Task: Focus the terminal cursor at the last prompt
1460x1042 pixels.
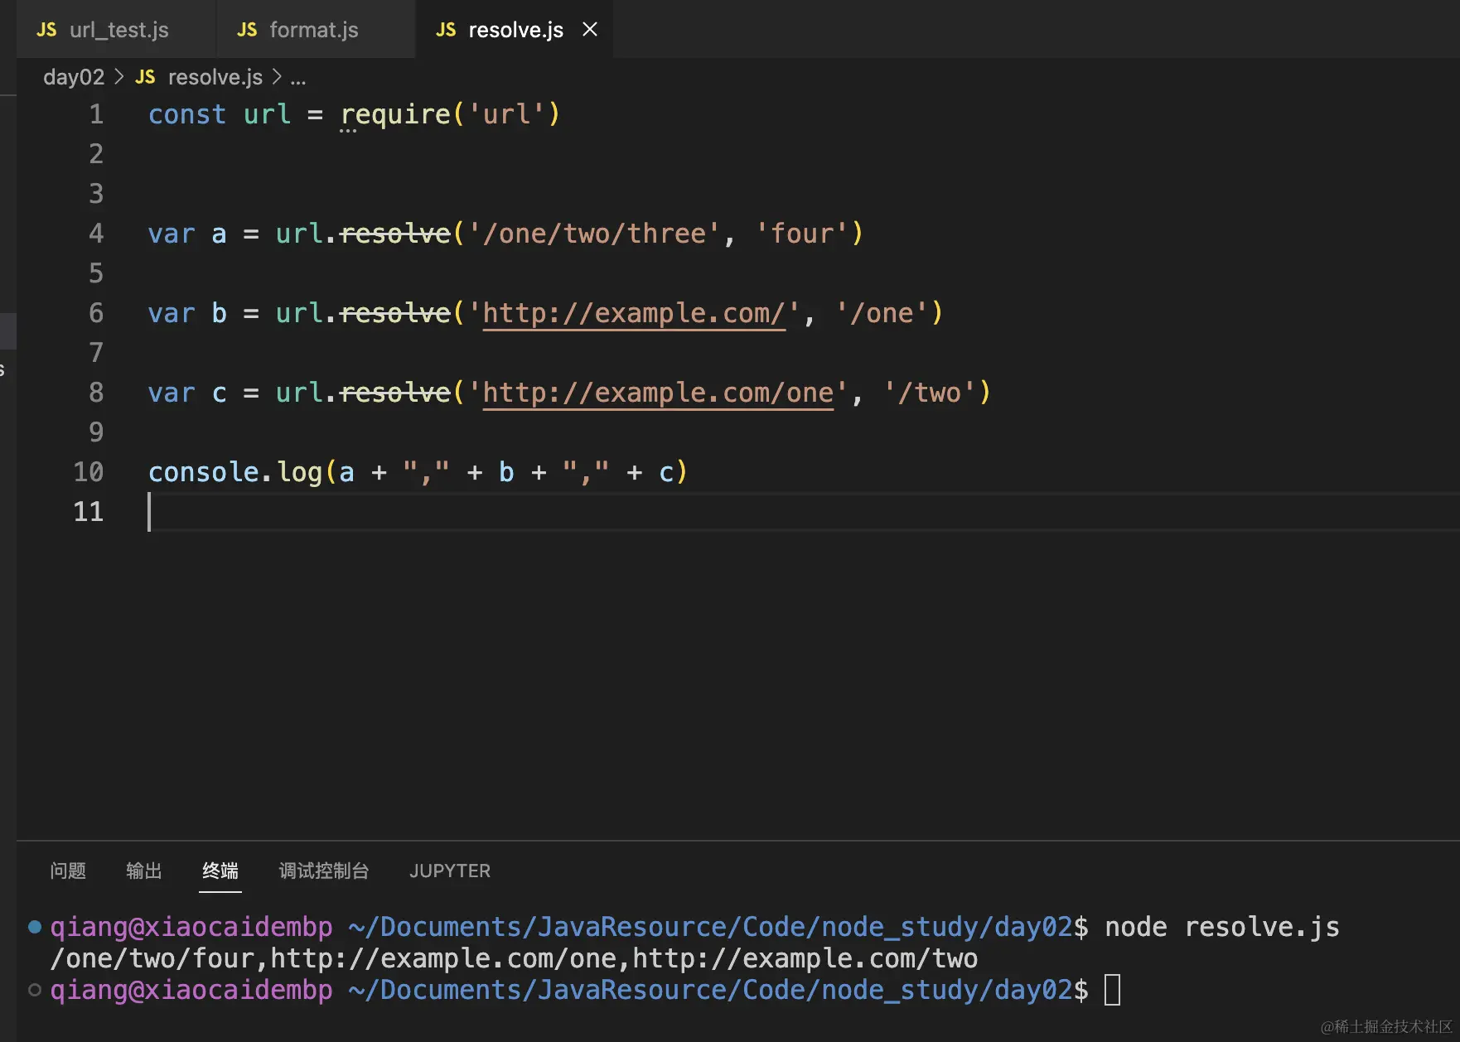Action: pos(1113,990)
